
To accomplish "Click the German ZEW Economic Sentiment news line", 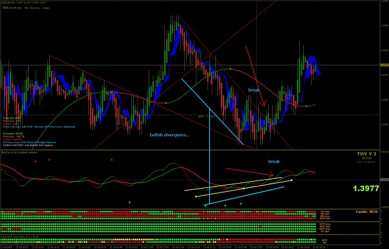I will point(39,127).
